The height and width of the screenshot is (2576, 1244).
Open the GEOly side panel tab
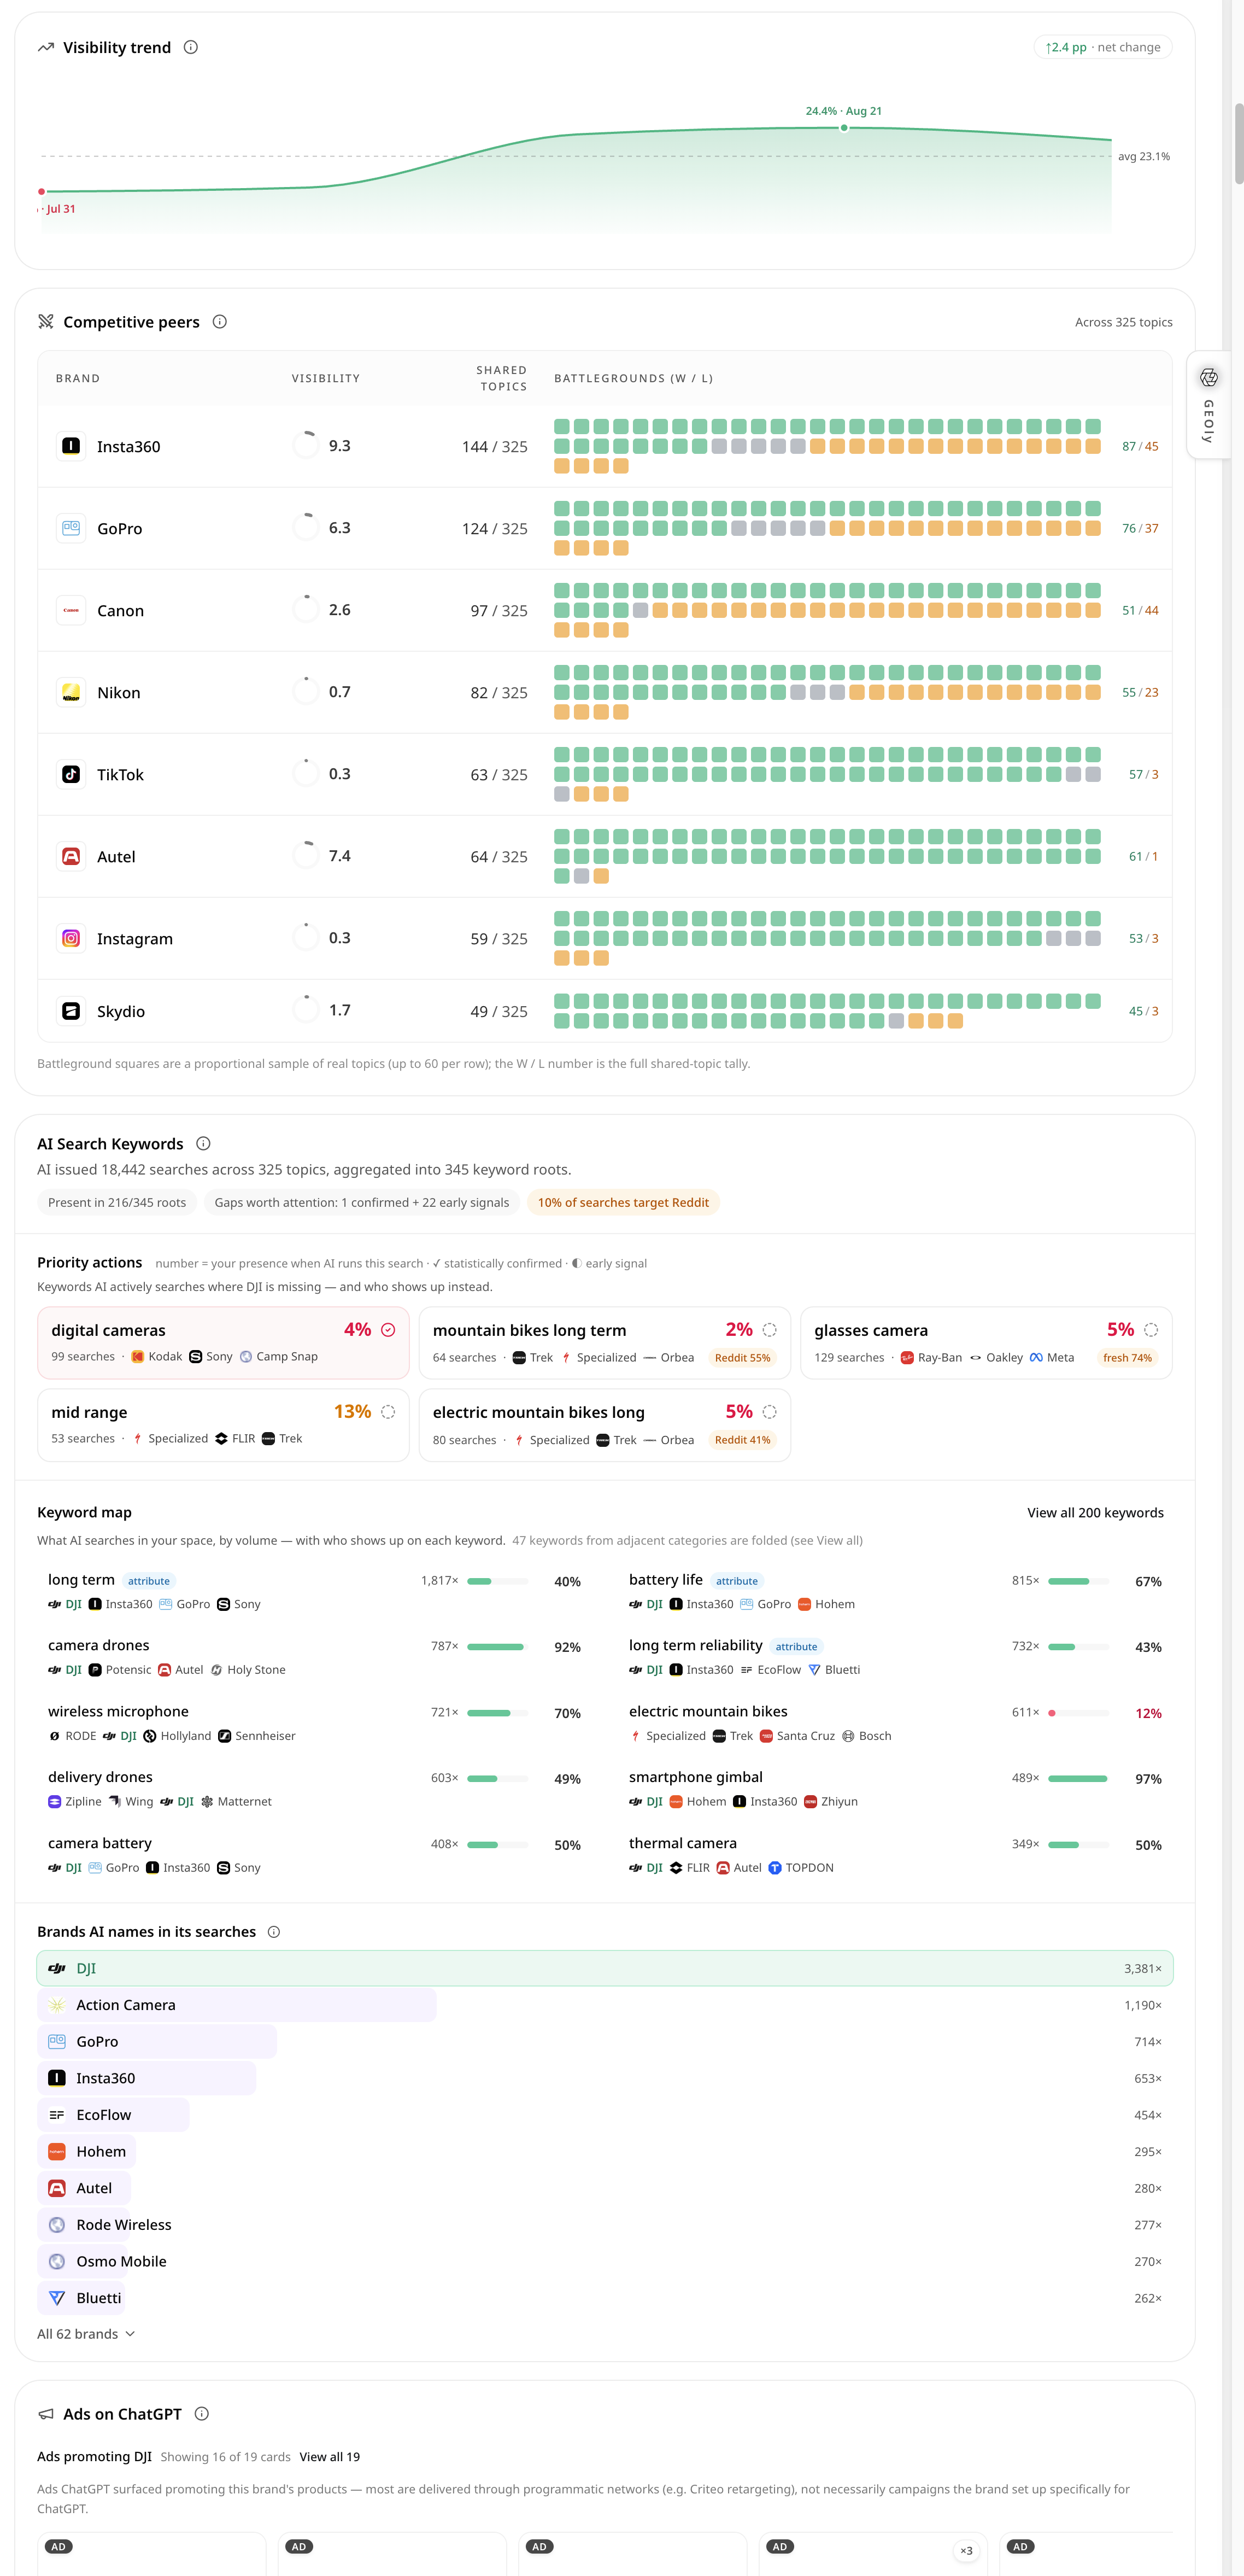1209,405
